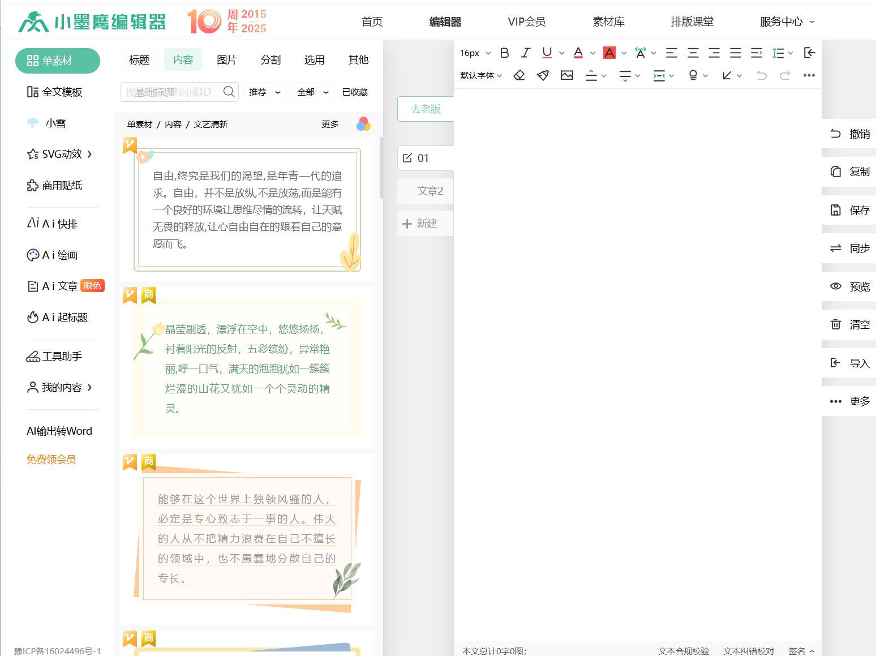Open the 默认字体 font family dropdown
Image resolution: width=876 pixels, height=656 pixels.
tap(481, 75)
